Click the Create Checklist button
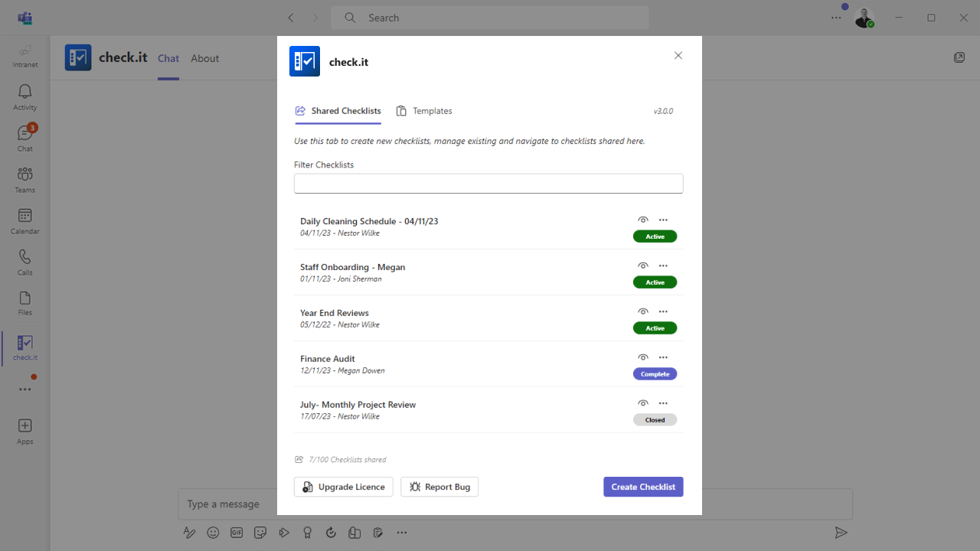980x551 pixels. (643, 487)
